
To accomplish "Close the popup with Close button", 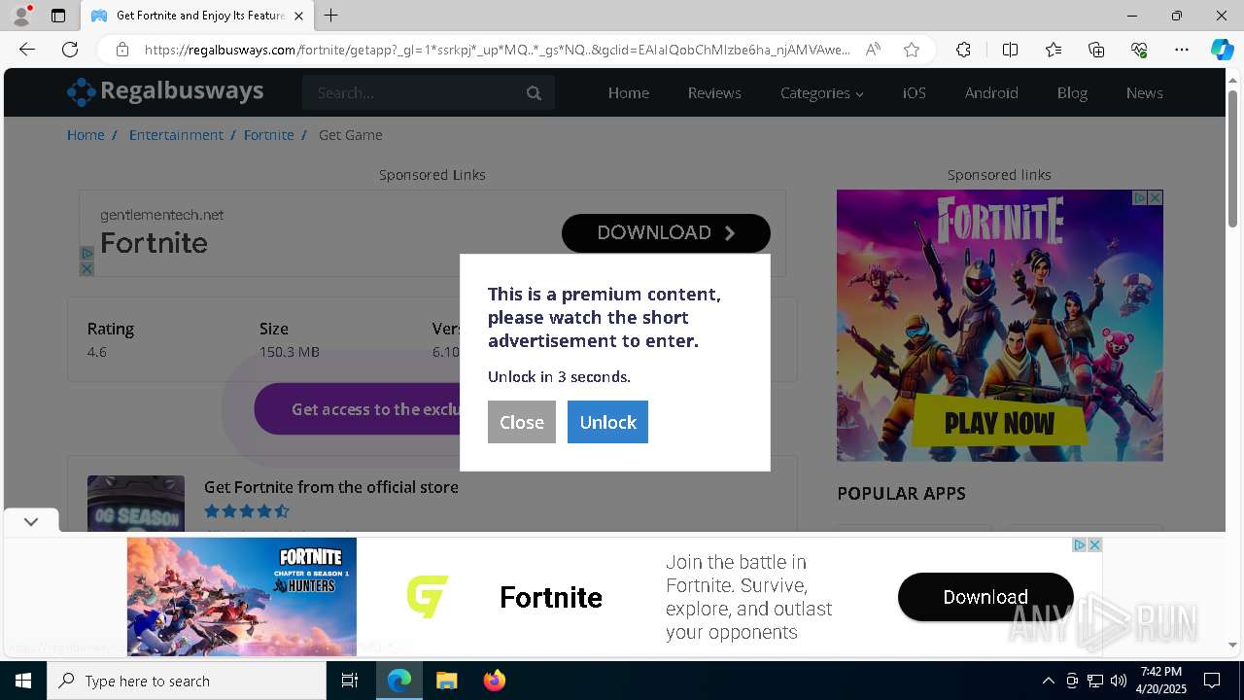I will tap(522, 422).
